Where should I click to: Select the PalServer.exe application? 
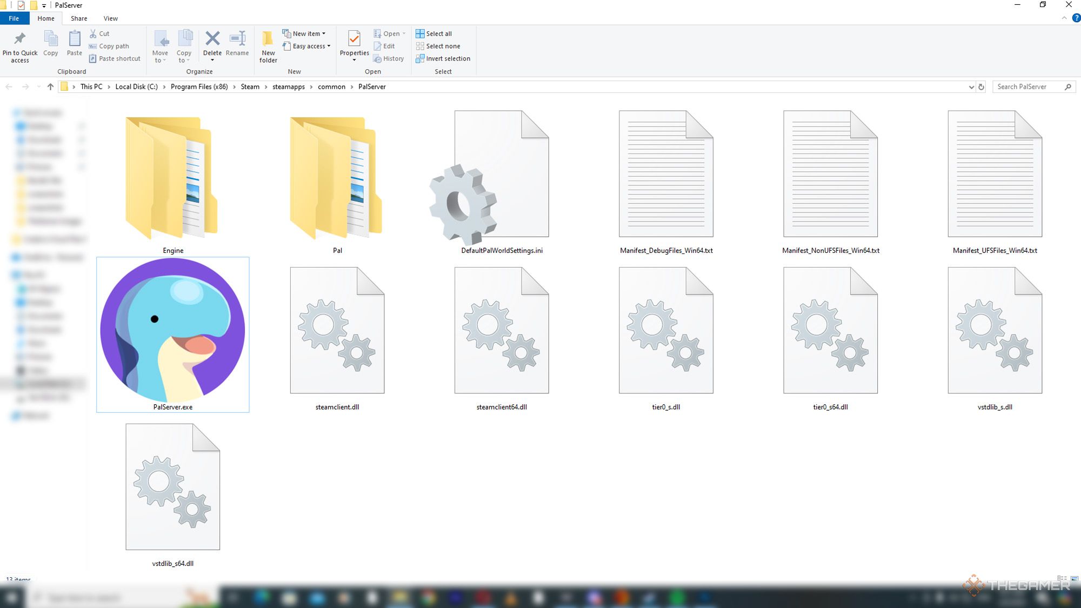click(x=172, y=335)
